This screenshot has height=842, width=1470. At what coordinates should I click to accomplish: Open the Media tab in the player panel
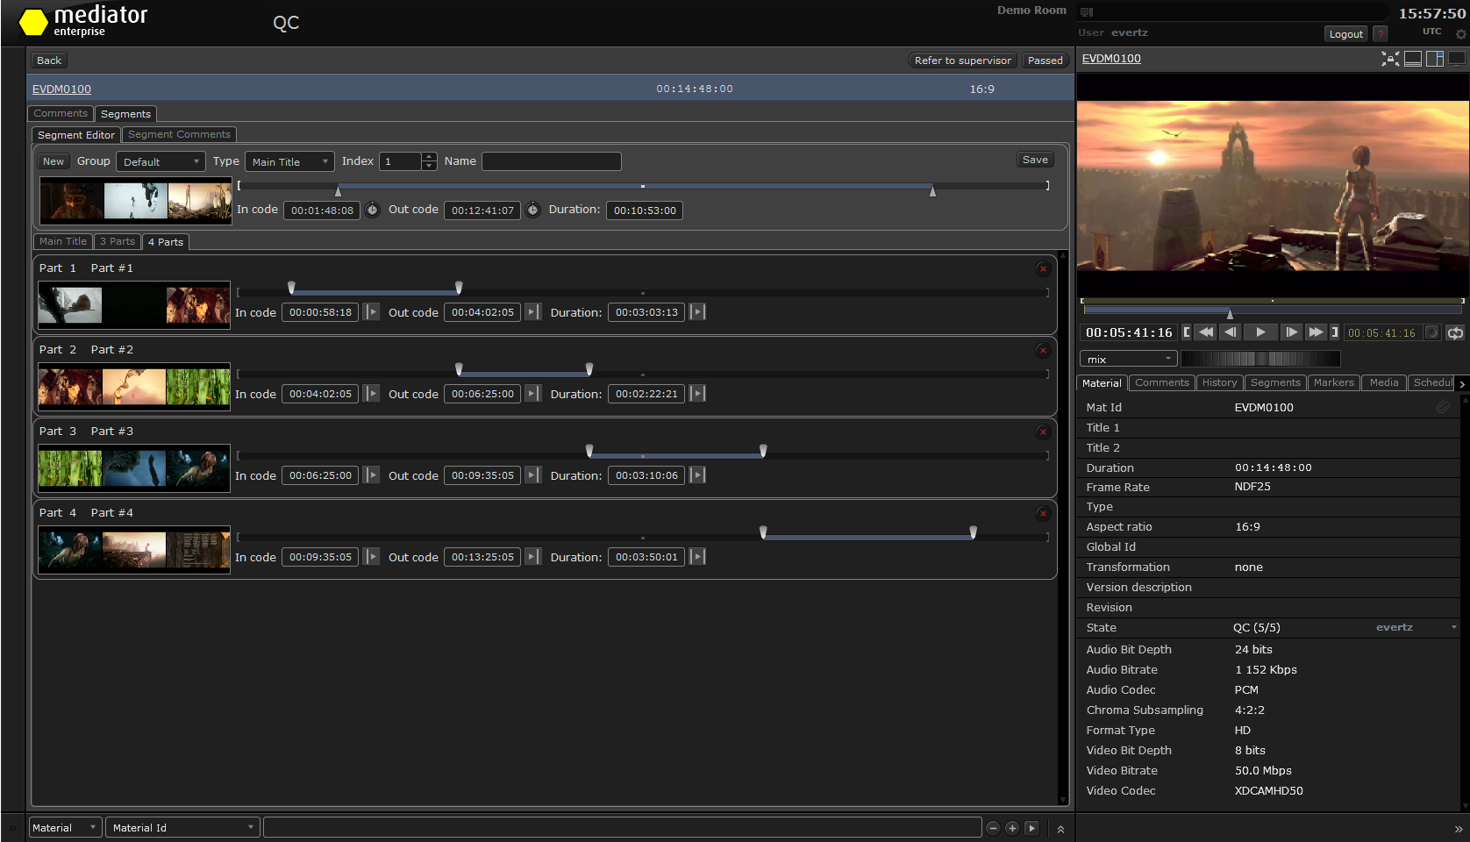(x=1384, y=383)
